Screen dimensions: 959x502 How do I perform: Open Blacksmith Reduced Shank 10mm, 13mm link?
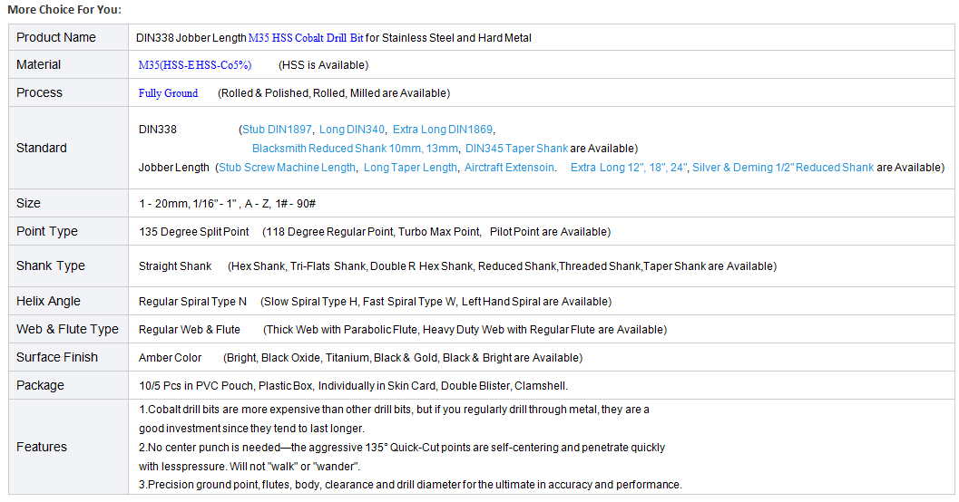click(355, 149)
